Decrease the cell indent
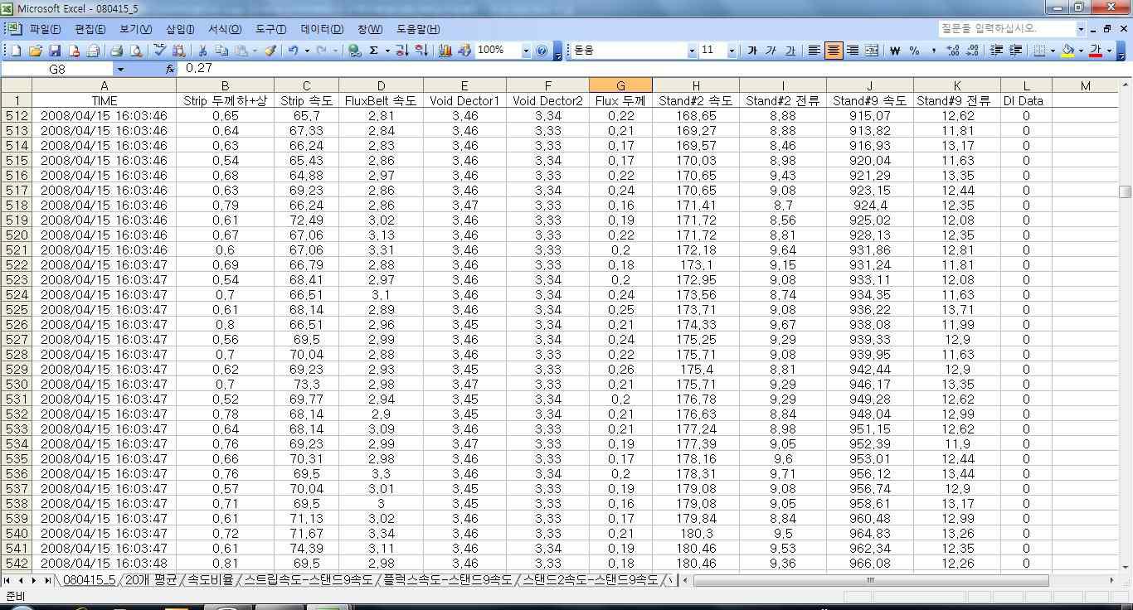The height and width of the screenshot is (610, 1133). pos(996,51)
